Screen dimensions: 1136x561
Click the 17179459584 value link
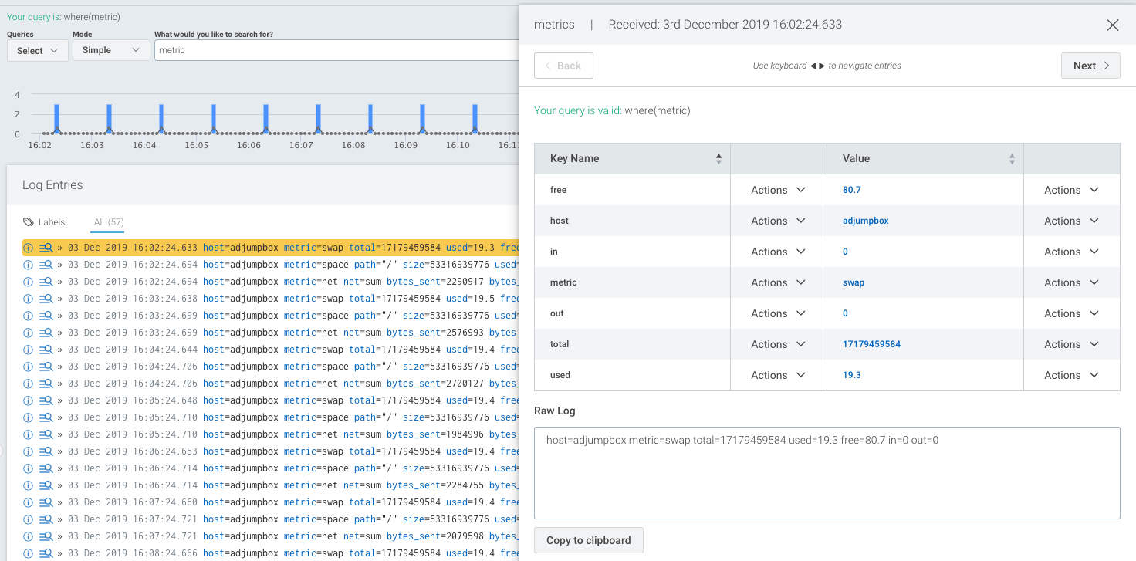click(x=871, y=344)
